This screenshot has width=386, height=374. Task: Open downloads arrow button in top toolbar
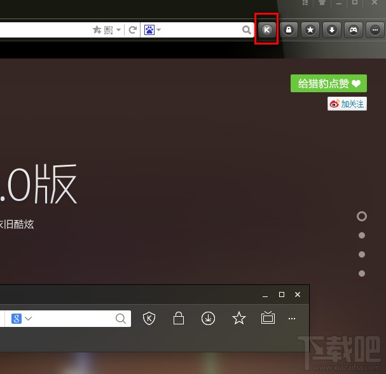point(331,30)
